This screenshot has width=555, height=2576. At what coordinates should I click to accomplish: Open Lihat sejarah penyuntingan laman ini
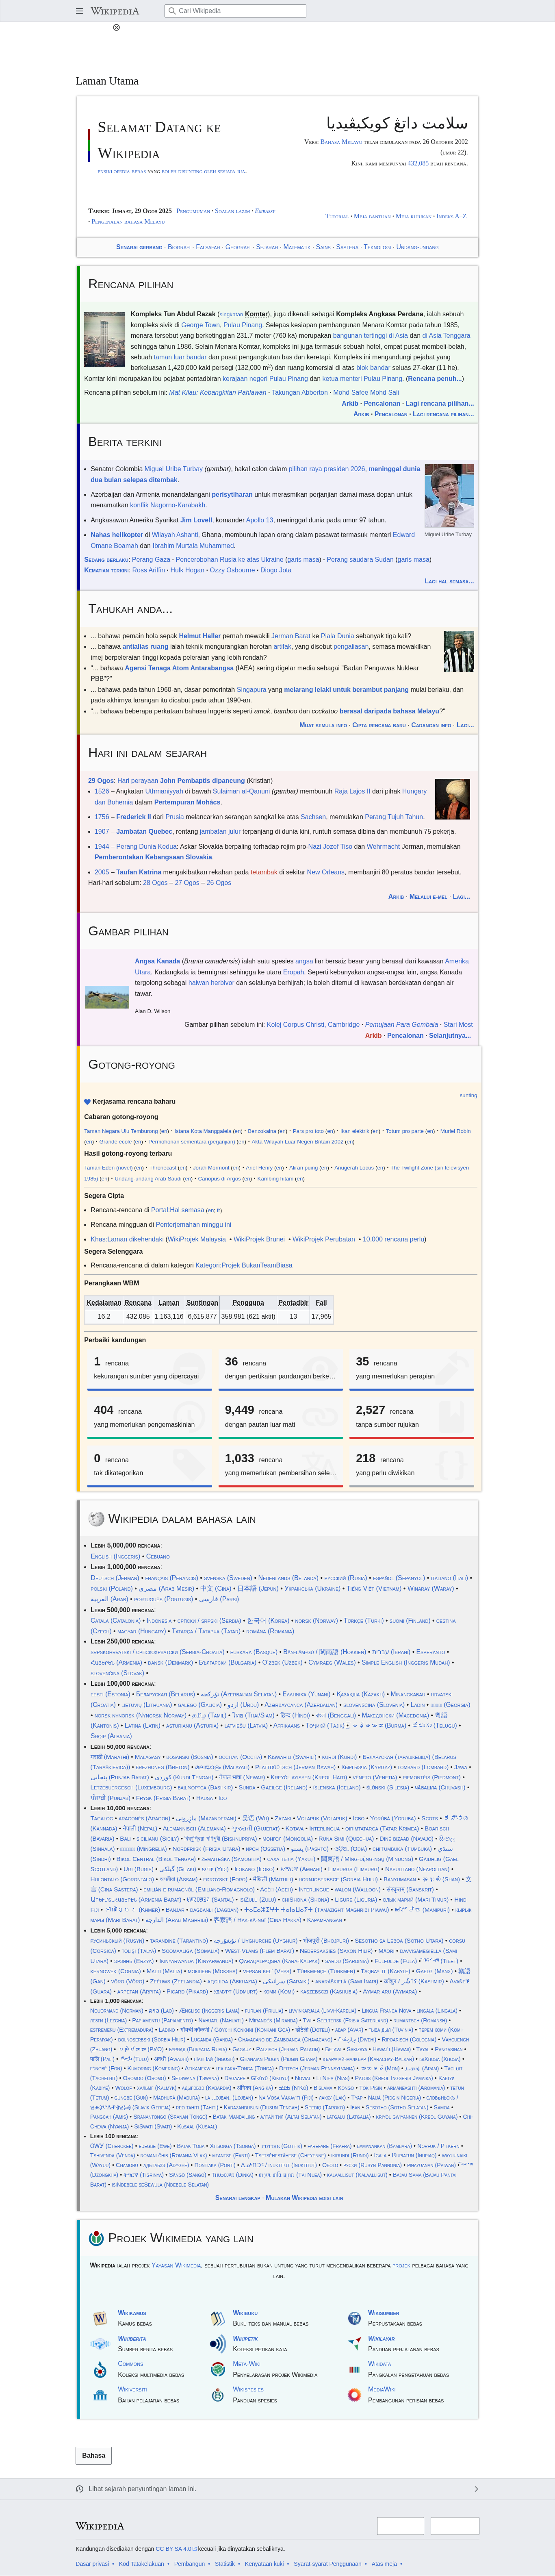(142, 2488)
